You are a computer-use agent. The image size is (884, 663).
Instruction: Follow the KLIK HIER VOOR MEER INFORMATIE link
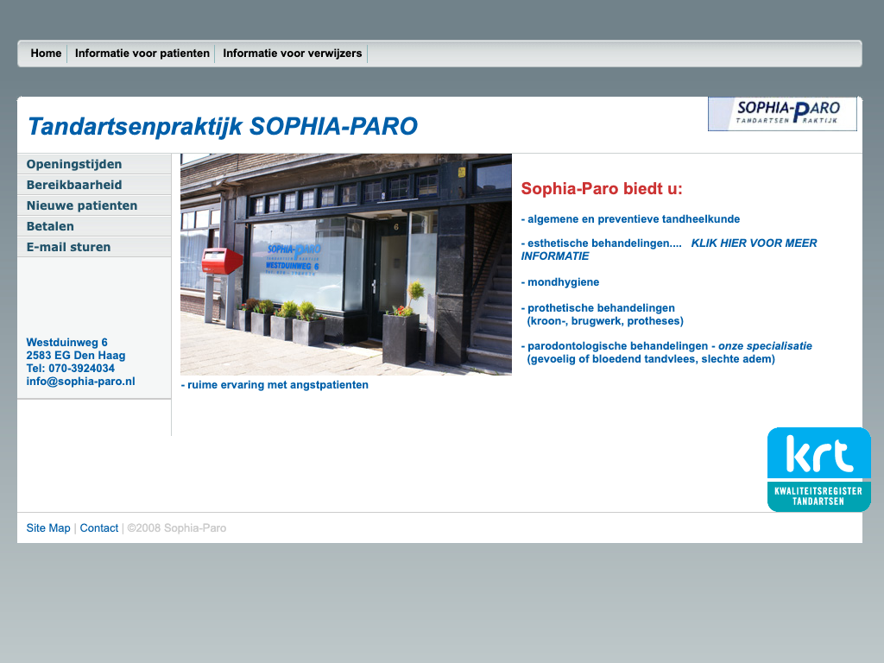754,243
